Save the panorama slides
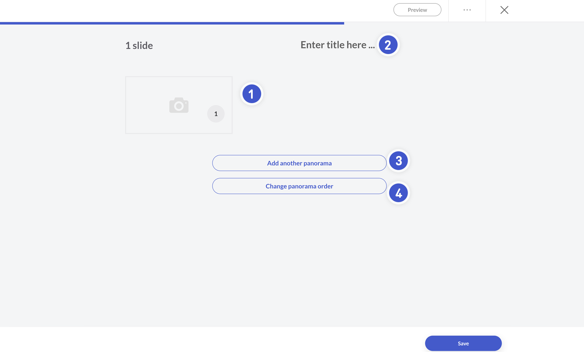This screenshot has height=352, width=584. coord(463,343)
